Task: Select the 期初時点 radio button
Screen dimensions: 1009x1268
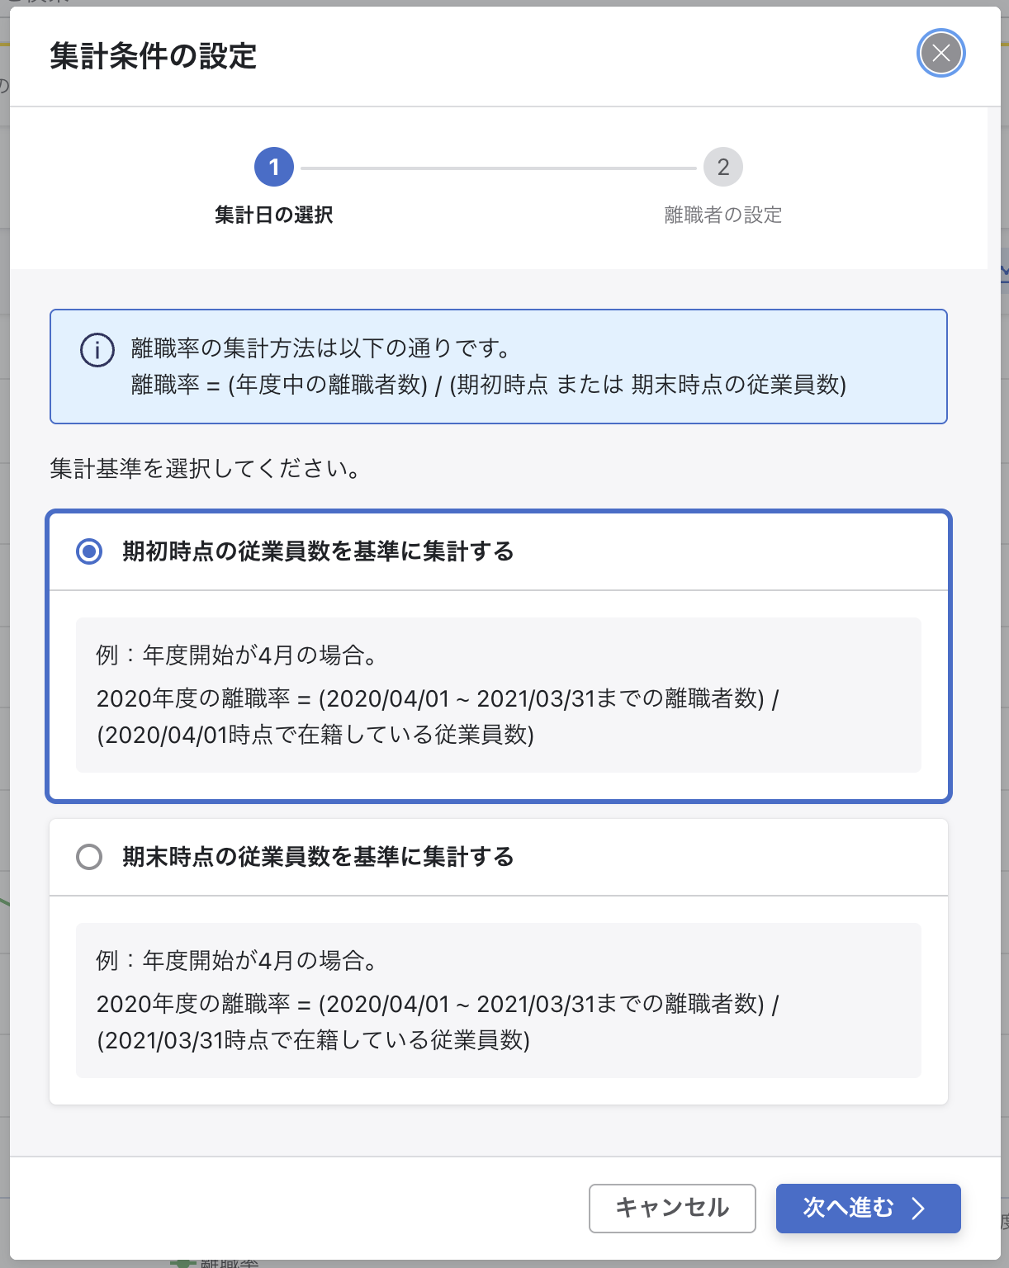Action: [x=89, y=551]
